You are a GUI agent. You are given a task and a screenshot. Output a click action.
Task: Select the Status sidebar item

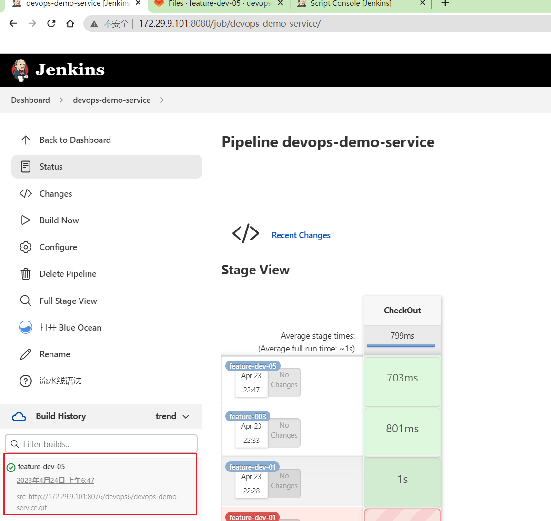[x=107, y=167]
